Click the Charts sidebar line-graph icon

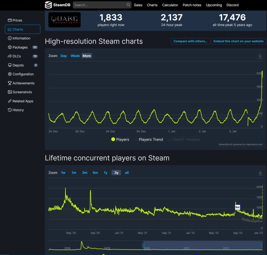pos(10,29)
